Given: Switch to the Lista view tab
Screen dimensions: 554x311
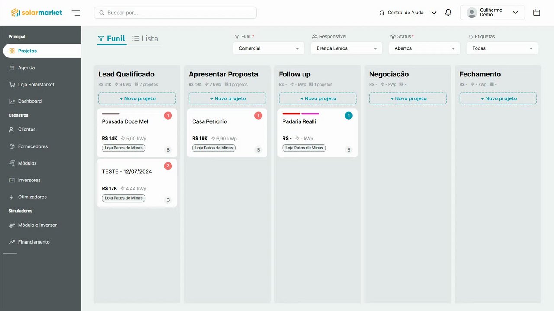Looking at the screenshot, I should pyautogui.click(x=145, y=38).
